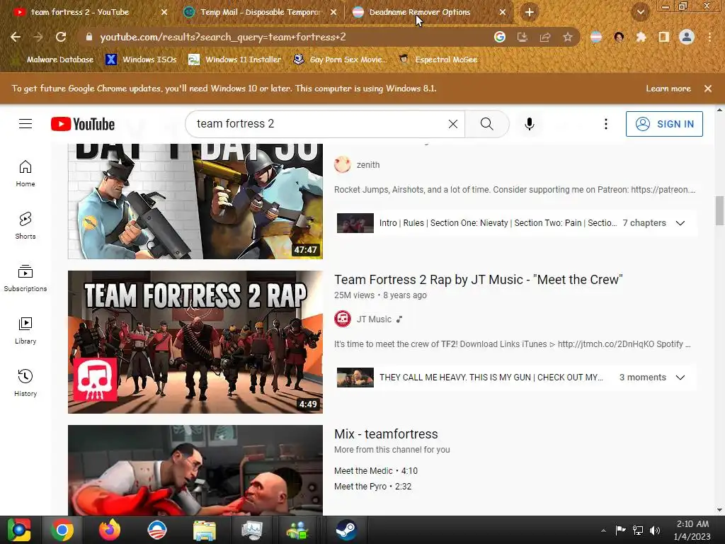Dismiss the Chrome update banner

[x=708, y=89]
